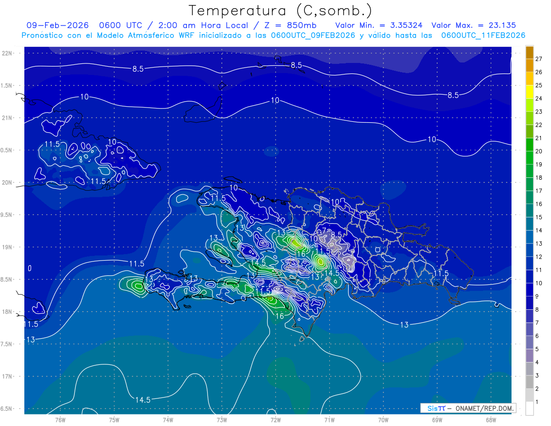Click the green swatch between legend values 20 and 21
Image resolution: width=551 pixels, height=426 pixels.
[x=529, y=145]
